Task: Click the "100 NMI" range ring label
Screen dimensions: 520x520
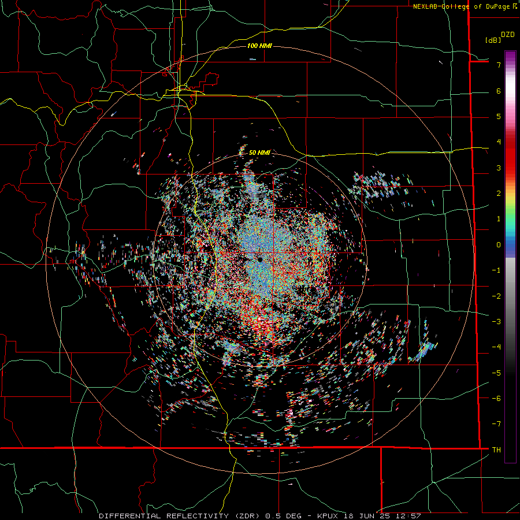Action: coord(259,46)
